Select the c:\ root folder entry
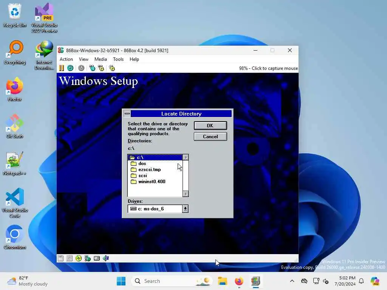 155,157
